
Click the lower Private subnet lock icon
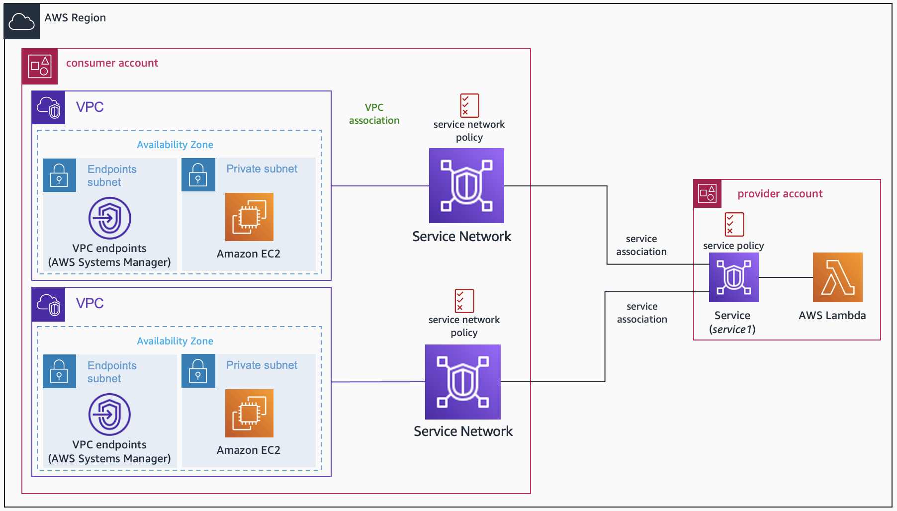[198, 371]
